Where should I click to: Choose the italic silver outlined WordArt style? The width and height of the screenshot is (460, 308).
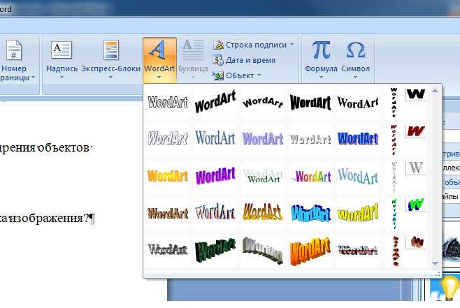point(168,140)
